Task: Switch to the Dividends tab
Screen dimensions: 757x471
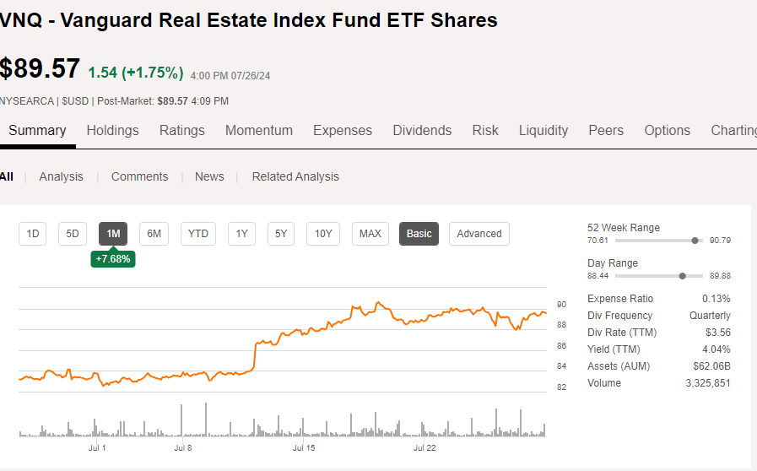Action: point(422,131)
